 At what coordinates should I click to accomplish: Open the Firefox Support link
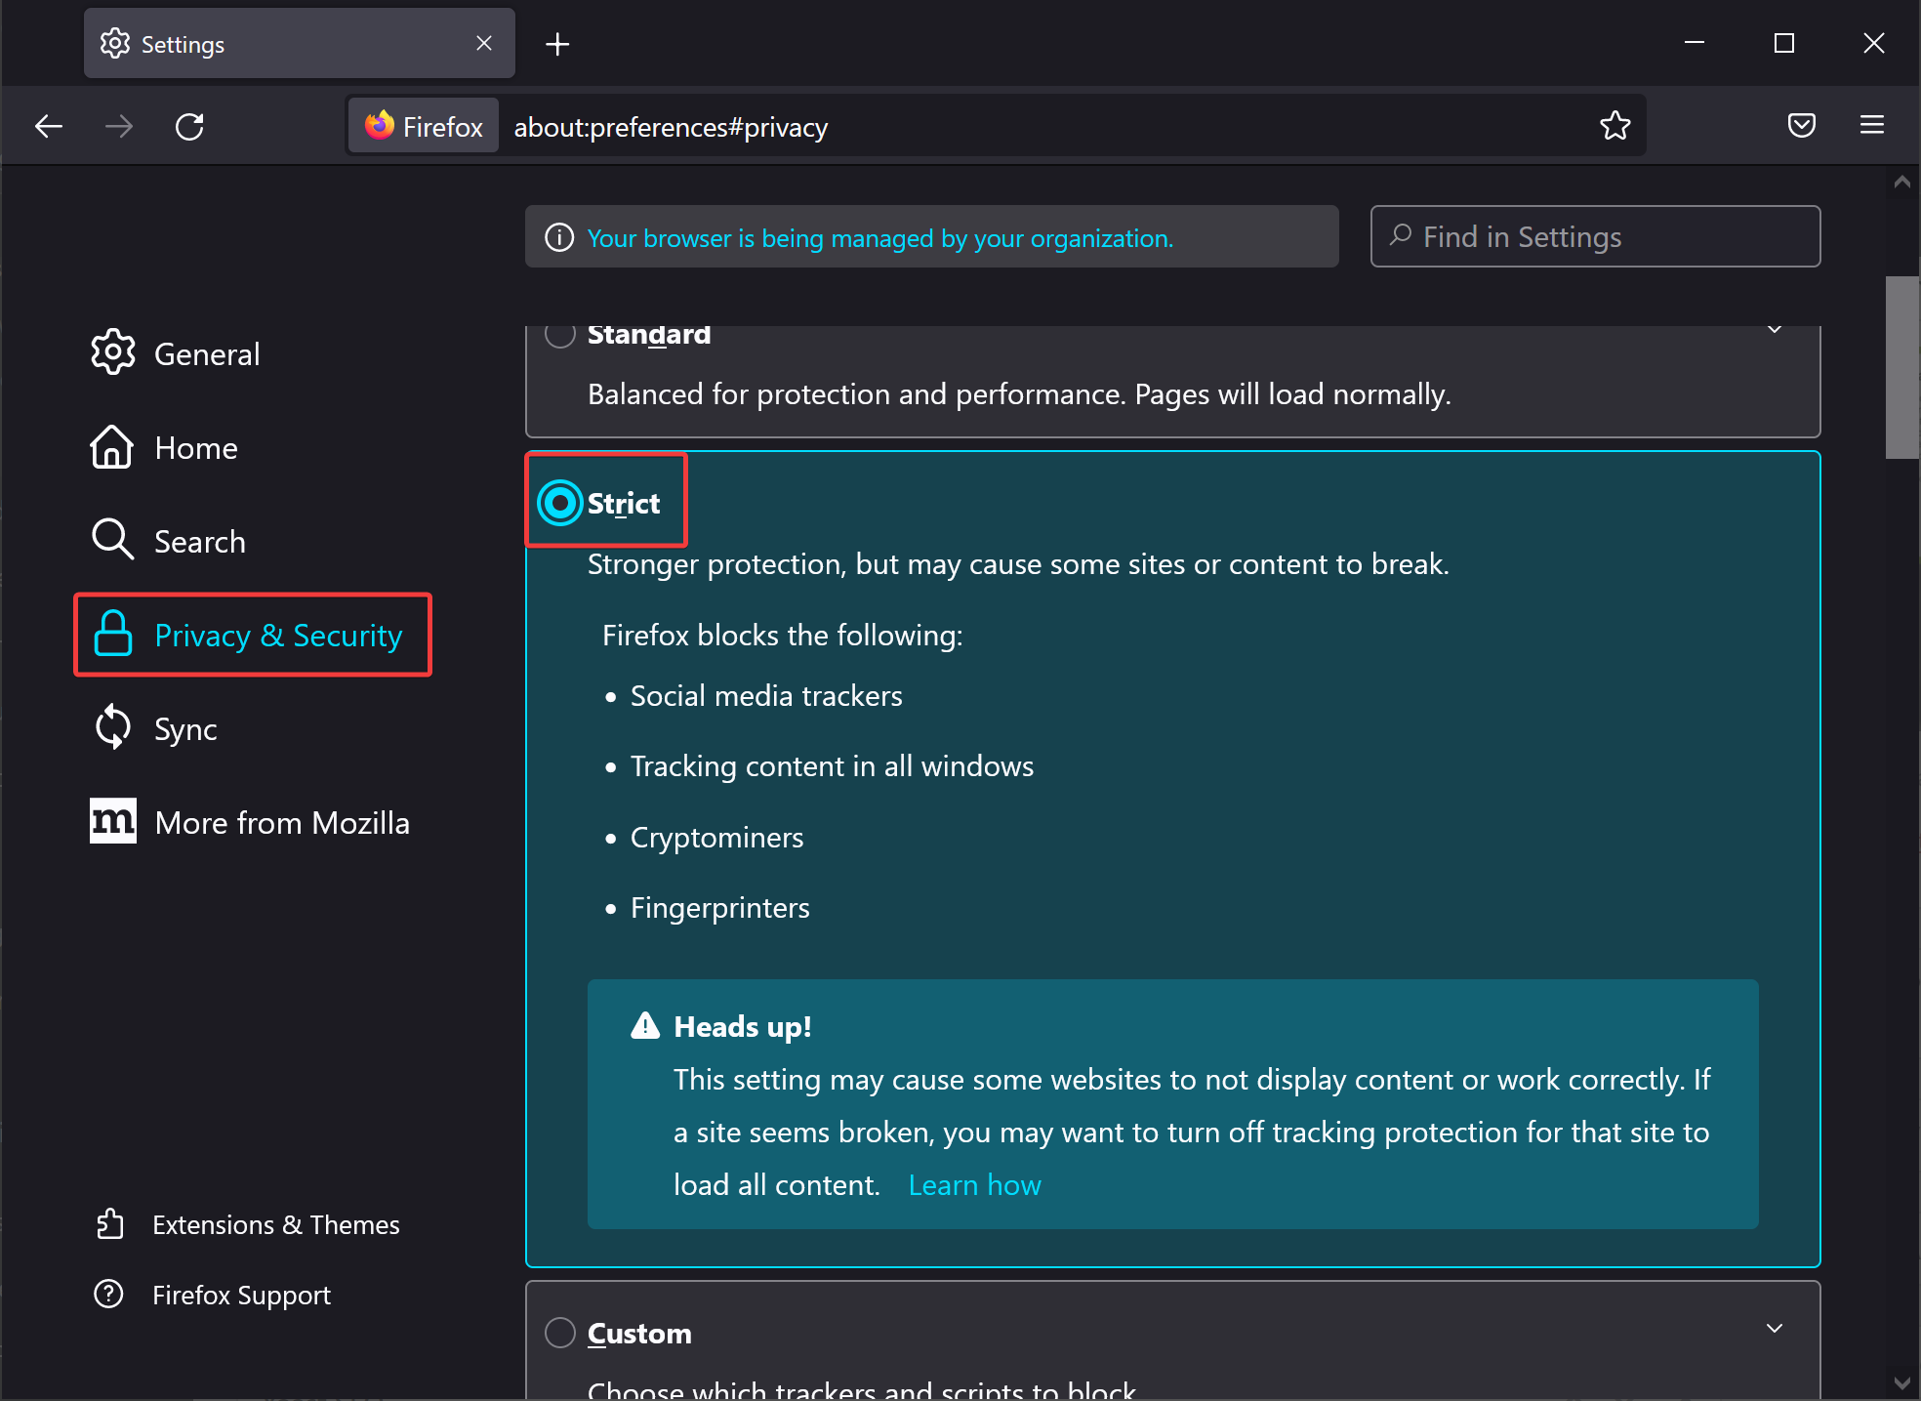pos(212,1295)
